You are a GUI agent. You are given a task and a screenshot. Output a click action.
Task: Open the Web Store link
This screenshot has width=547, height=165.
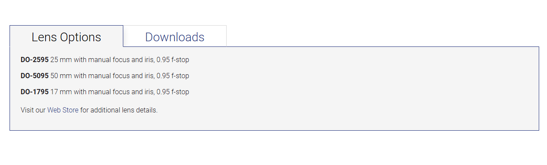tap(63, 110)
